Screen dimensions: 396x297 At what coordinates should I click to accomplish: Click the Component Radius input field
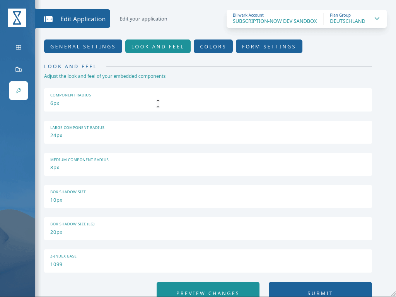208,100
